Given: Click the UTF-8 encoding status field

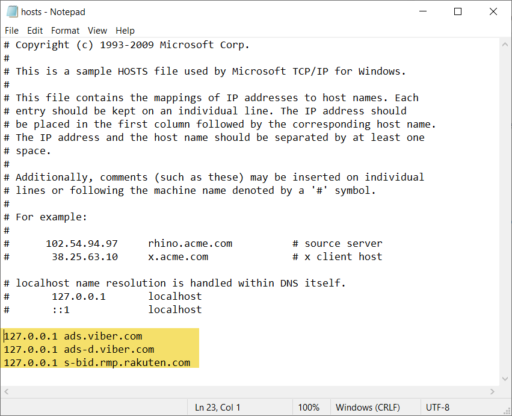Looking at the screenshot, I should click(437, 408).
